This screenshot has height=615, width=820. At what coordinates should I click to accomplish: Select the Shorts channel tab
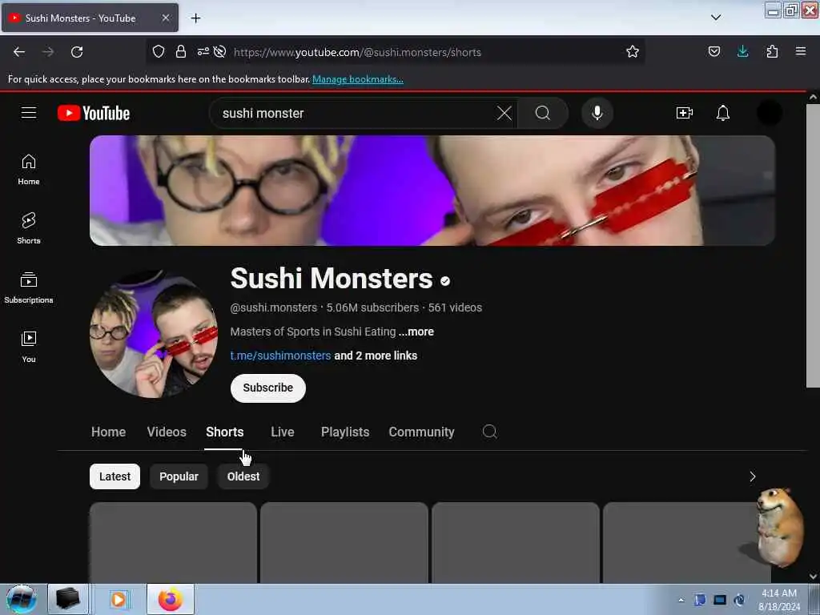224,432
